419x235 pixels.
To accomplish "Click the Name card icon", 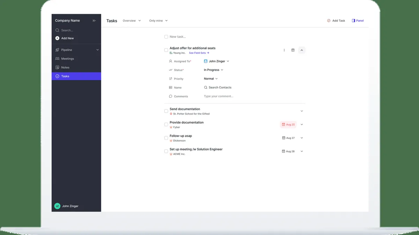I will [170, 88].
